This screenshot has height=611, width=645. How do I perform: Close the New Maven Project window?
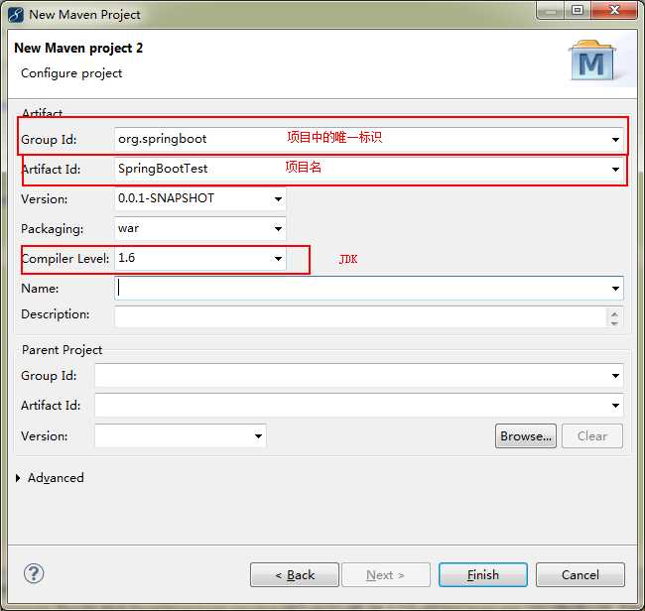click(x=614, y=10)
